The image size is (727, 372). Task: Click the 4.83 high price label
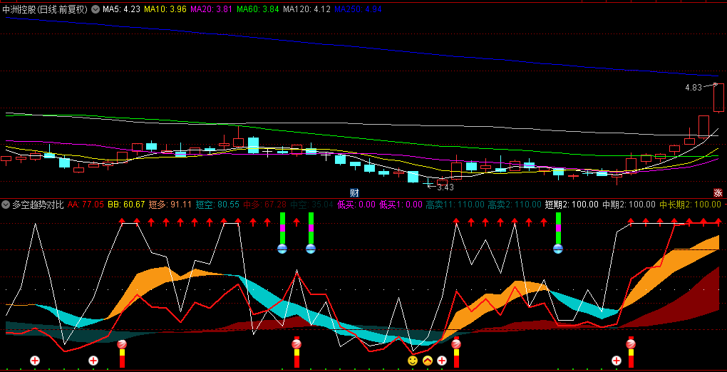(694, 87)
